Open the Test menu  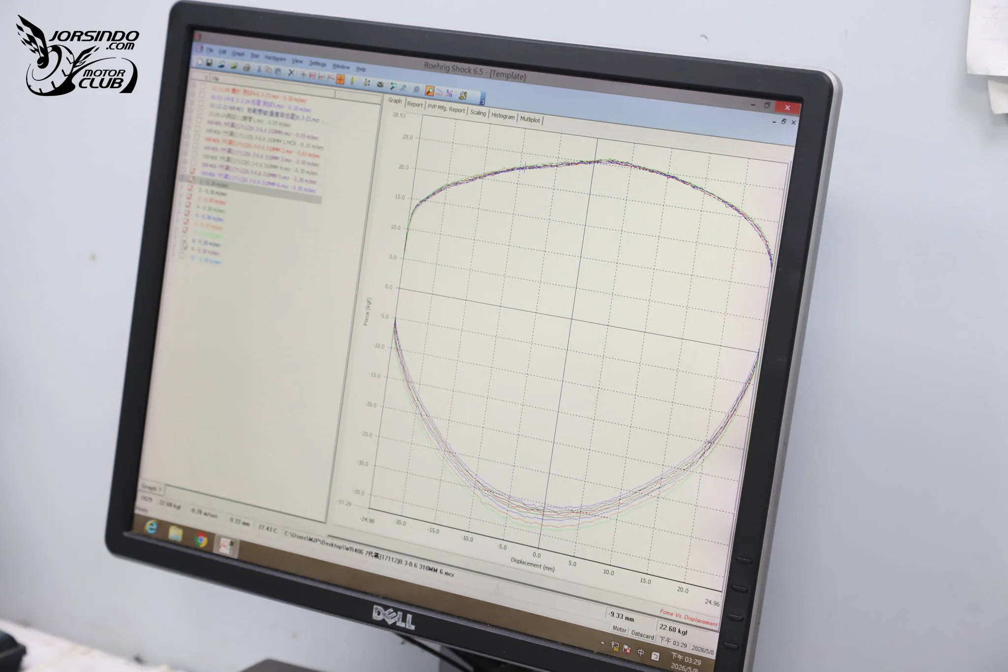click(255, 56)
